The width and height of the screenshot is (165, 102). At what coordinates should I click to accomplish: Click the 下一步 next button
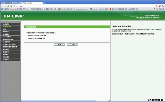pos(72,45)
